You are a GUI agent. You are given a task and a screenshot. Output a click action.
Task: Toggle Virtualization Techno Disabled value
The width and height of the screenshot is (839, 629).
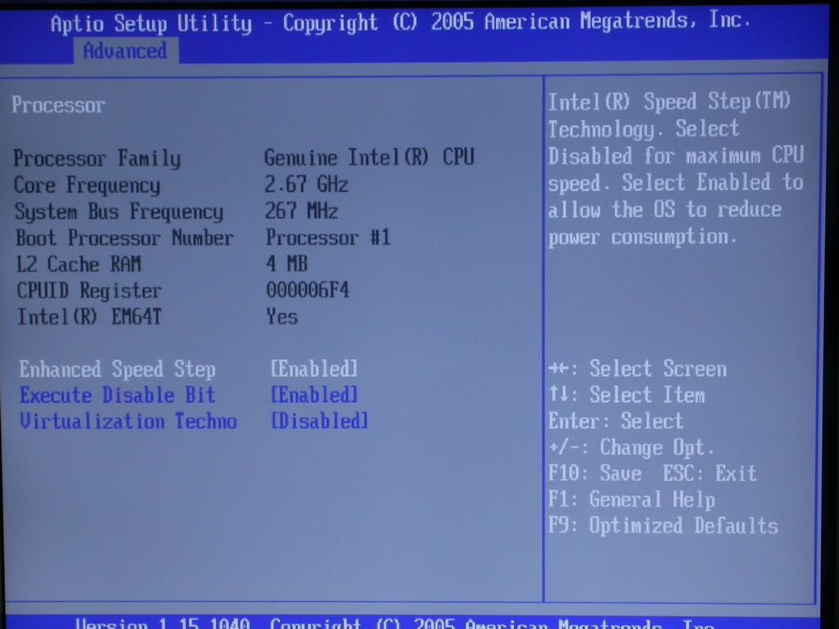pos(320,421)
